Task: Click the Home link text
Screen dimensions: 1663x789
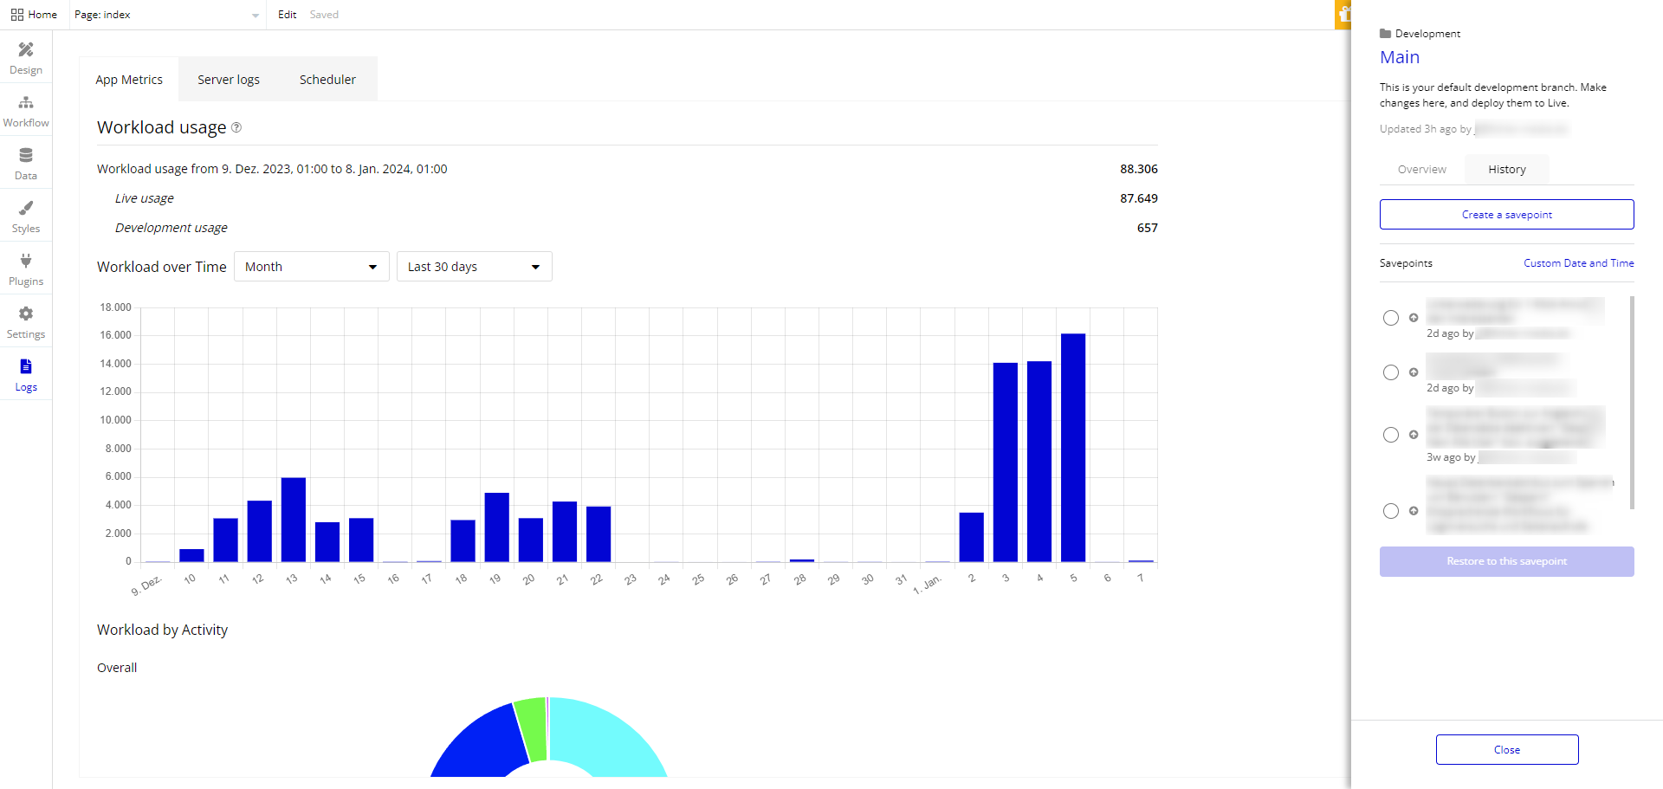Action: pyautogui.click(x=42, y=15)
